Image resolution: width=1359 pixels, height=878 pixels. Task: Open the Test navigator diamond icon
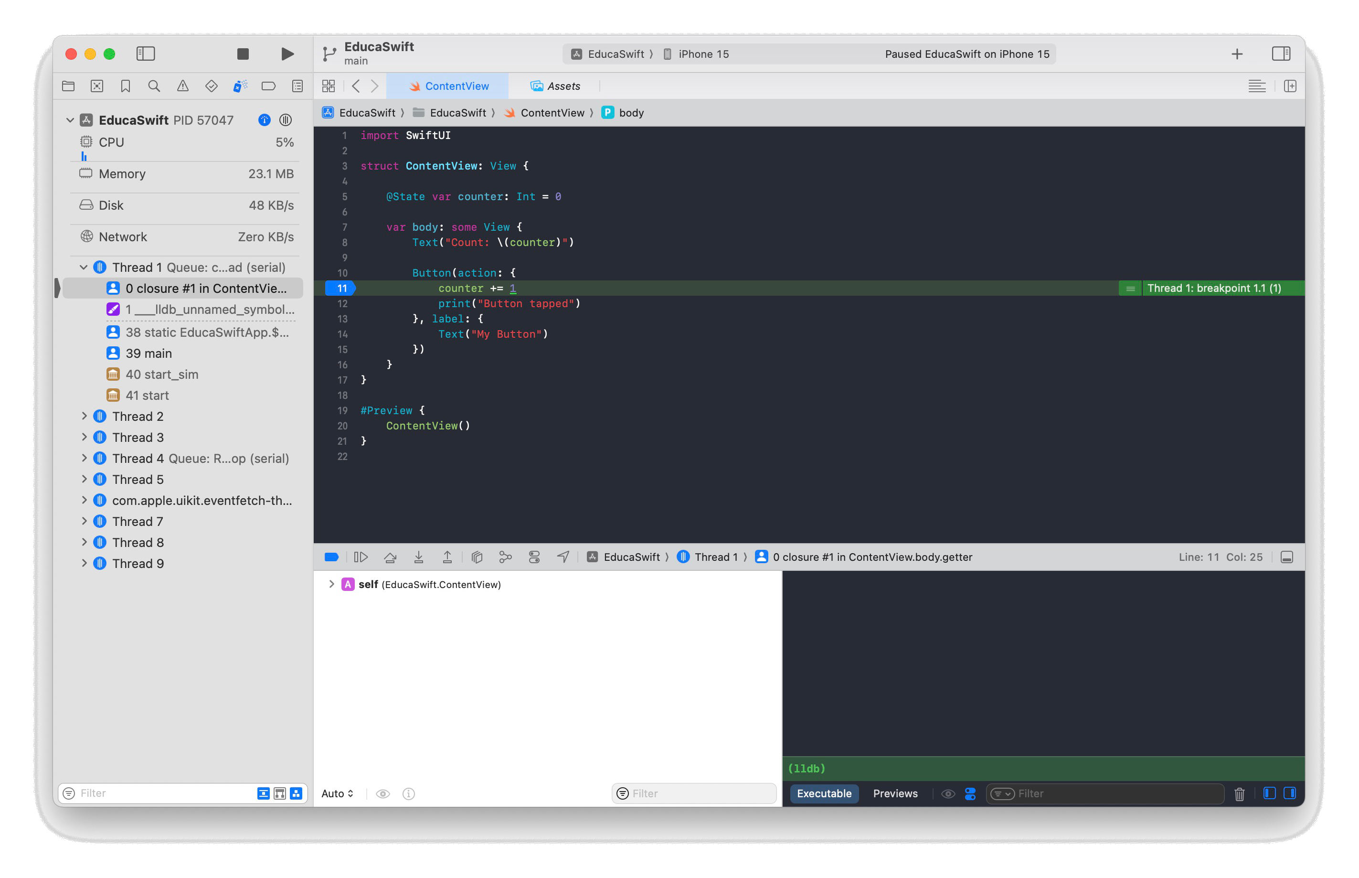click(212, 86)
